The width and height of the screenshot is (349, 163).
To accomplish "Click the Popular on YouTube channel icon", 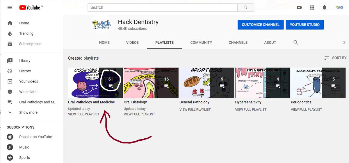I will point(10,137).
